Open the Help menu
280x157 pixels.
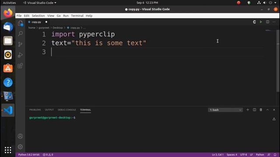[89, 16]
